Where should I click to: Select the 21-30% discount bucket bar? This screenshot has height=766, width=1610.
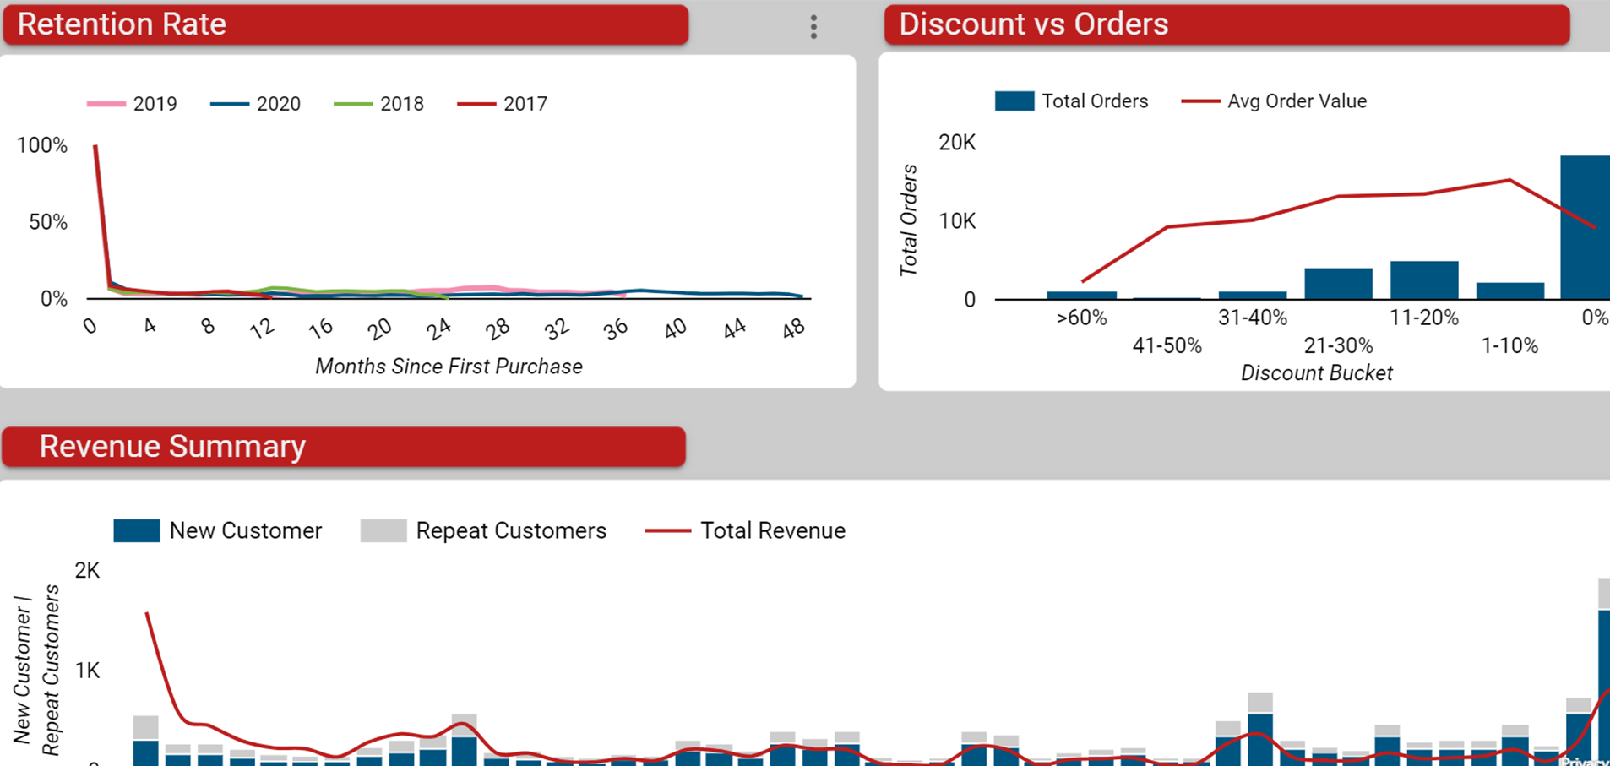[x=1338, y=284]
